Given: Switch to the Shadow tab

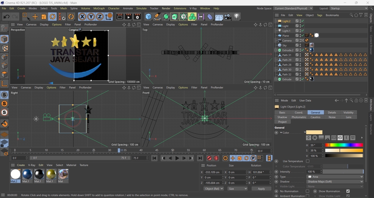Looking at the screenshot, I should click(x=282, y=117).
